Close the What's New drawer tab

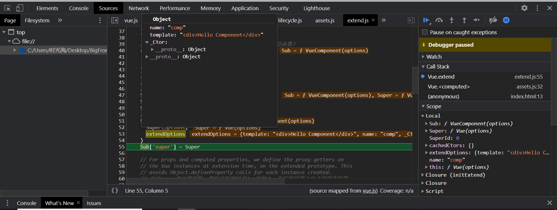[78, 203]
